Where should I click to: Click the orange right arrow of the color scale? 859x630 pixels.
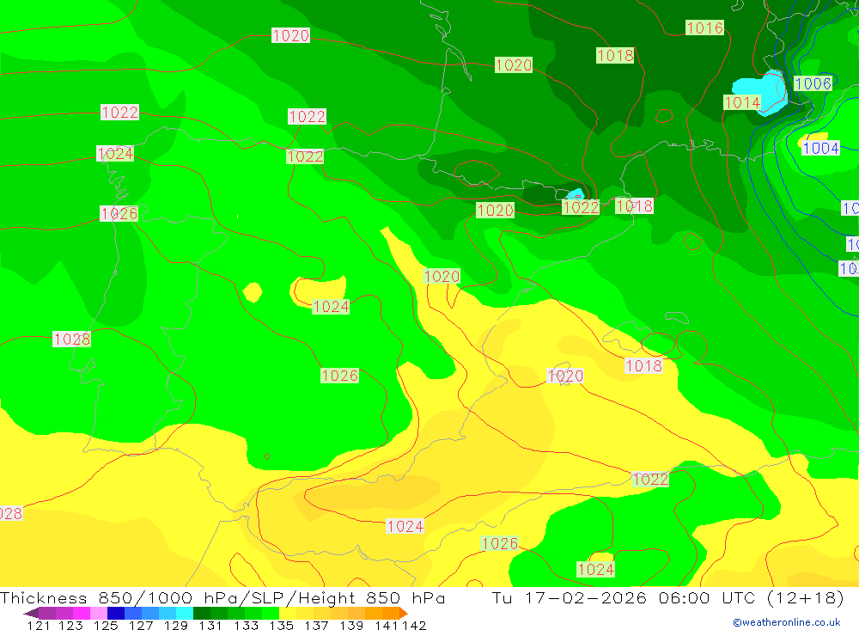(x=404, y=614)
